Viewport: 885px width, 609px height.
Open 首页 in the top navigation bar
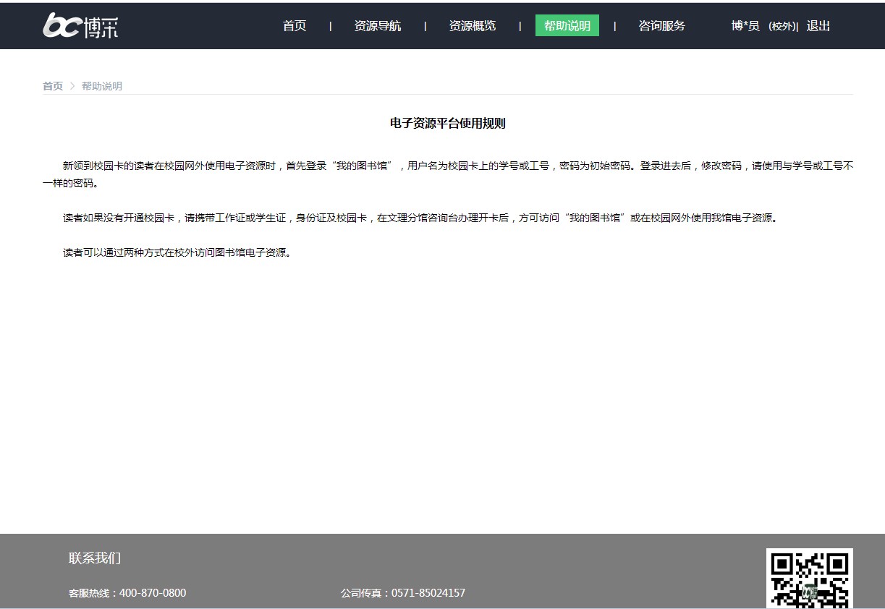click(x=295, y=26)
